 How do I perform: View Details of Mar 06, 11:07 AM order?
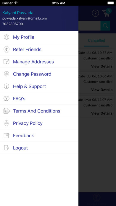(102, 113)
